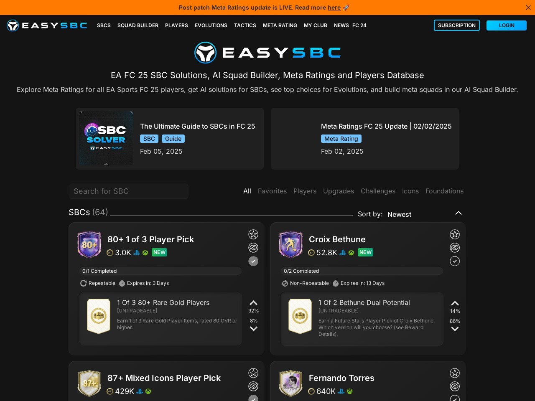Open Meta Ratings FC 25 Update article

tap(386, 126)
